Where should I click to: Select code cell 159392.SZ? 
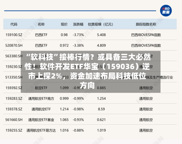click(x=14, y=88)
